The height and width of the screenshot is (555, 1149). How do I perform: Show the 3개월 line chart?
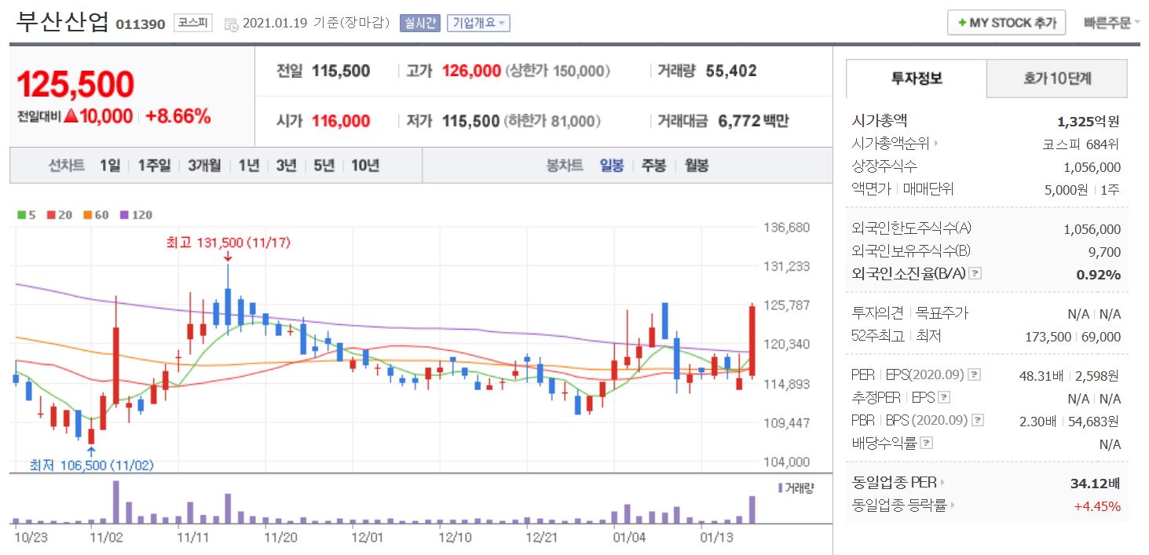coord(204,166)
